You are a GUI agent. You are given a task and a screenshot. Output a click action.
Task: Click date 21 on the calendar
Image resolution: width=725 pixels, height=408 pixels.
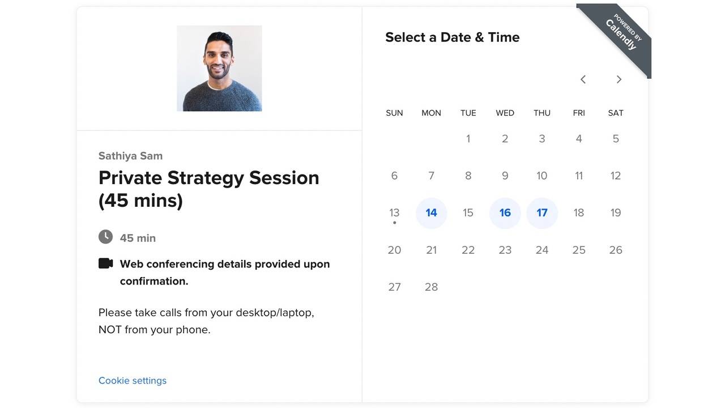pos(431,250)
